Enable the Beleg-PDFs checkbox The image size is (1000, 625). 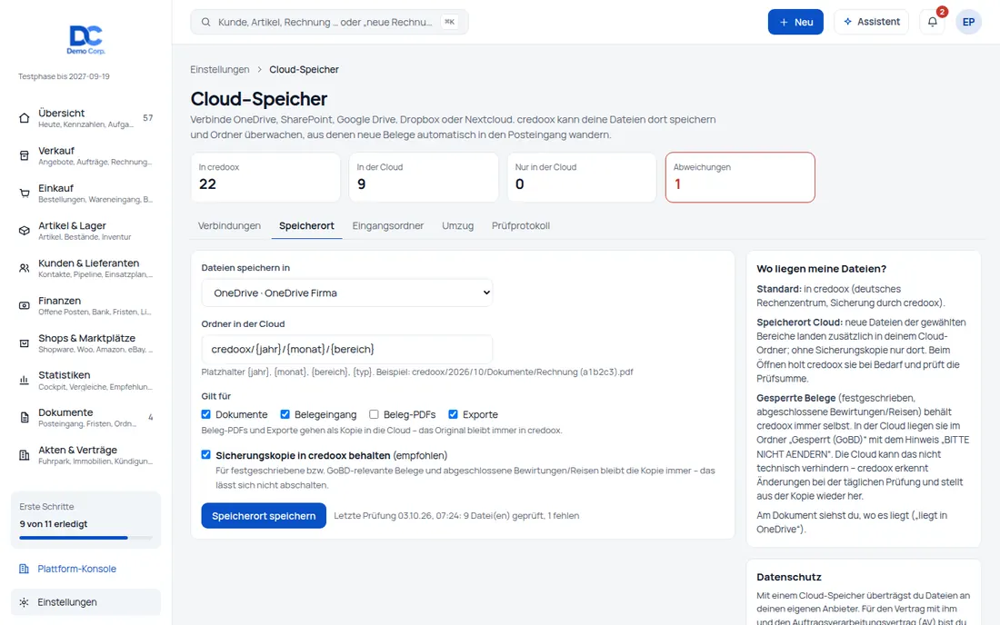pos(374,414)
